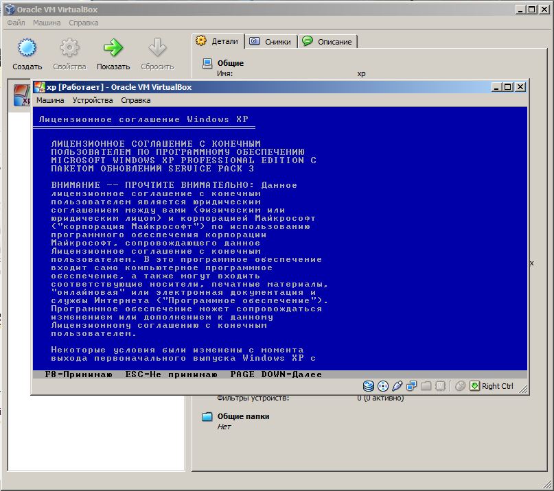Click the Нет value under Общие папки

coord(224,427)
